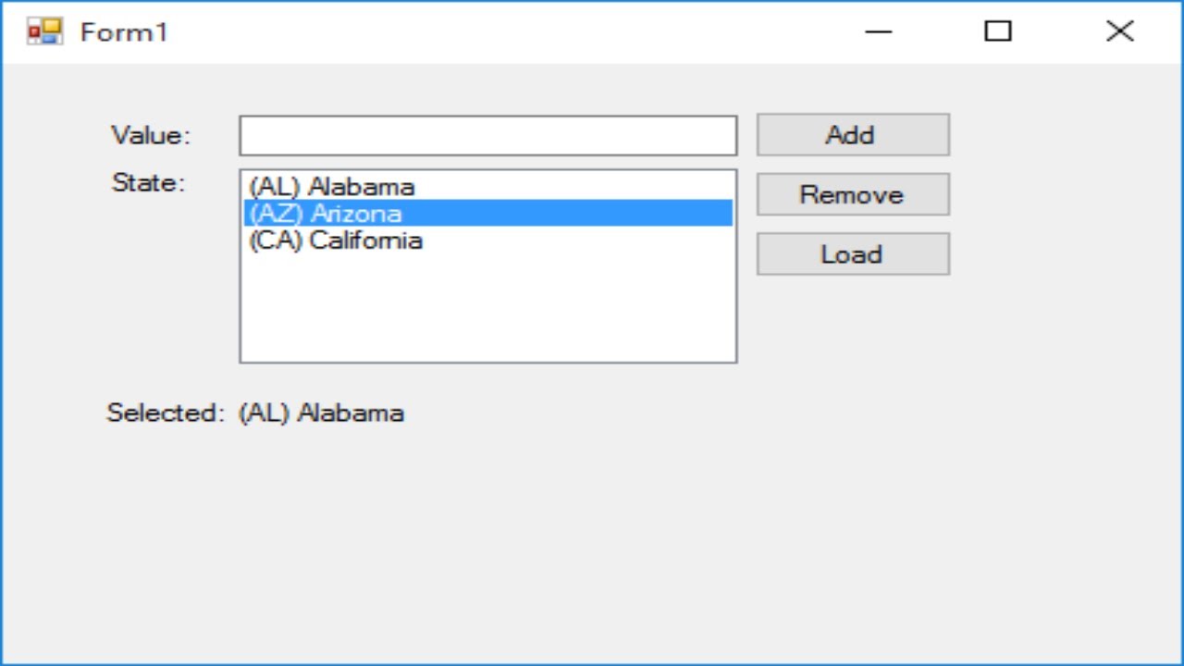Click the (AL) Alabama text beside Selected

321,413
